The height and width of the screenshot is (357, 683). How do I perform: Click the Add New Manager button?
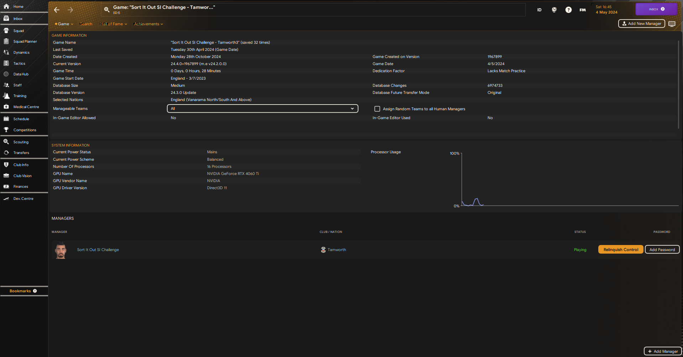click(641, 23)
